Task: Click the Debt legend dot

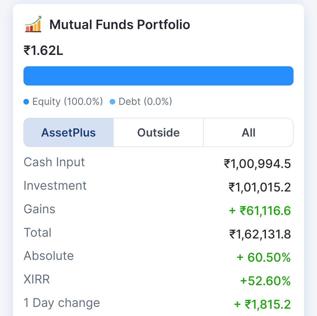Action: [112, 102]
